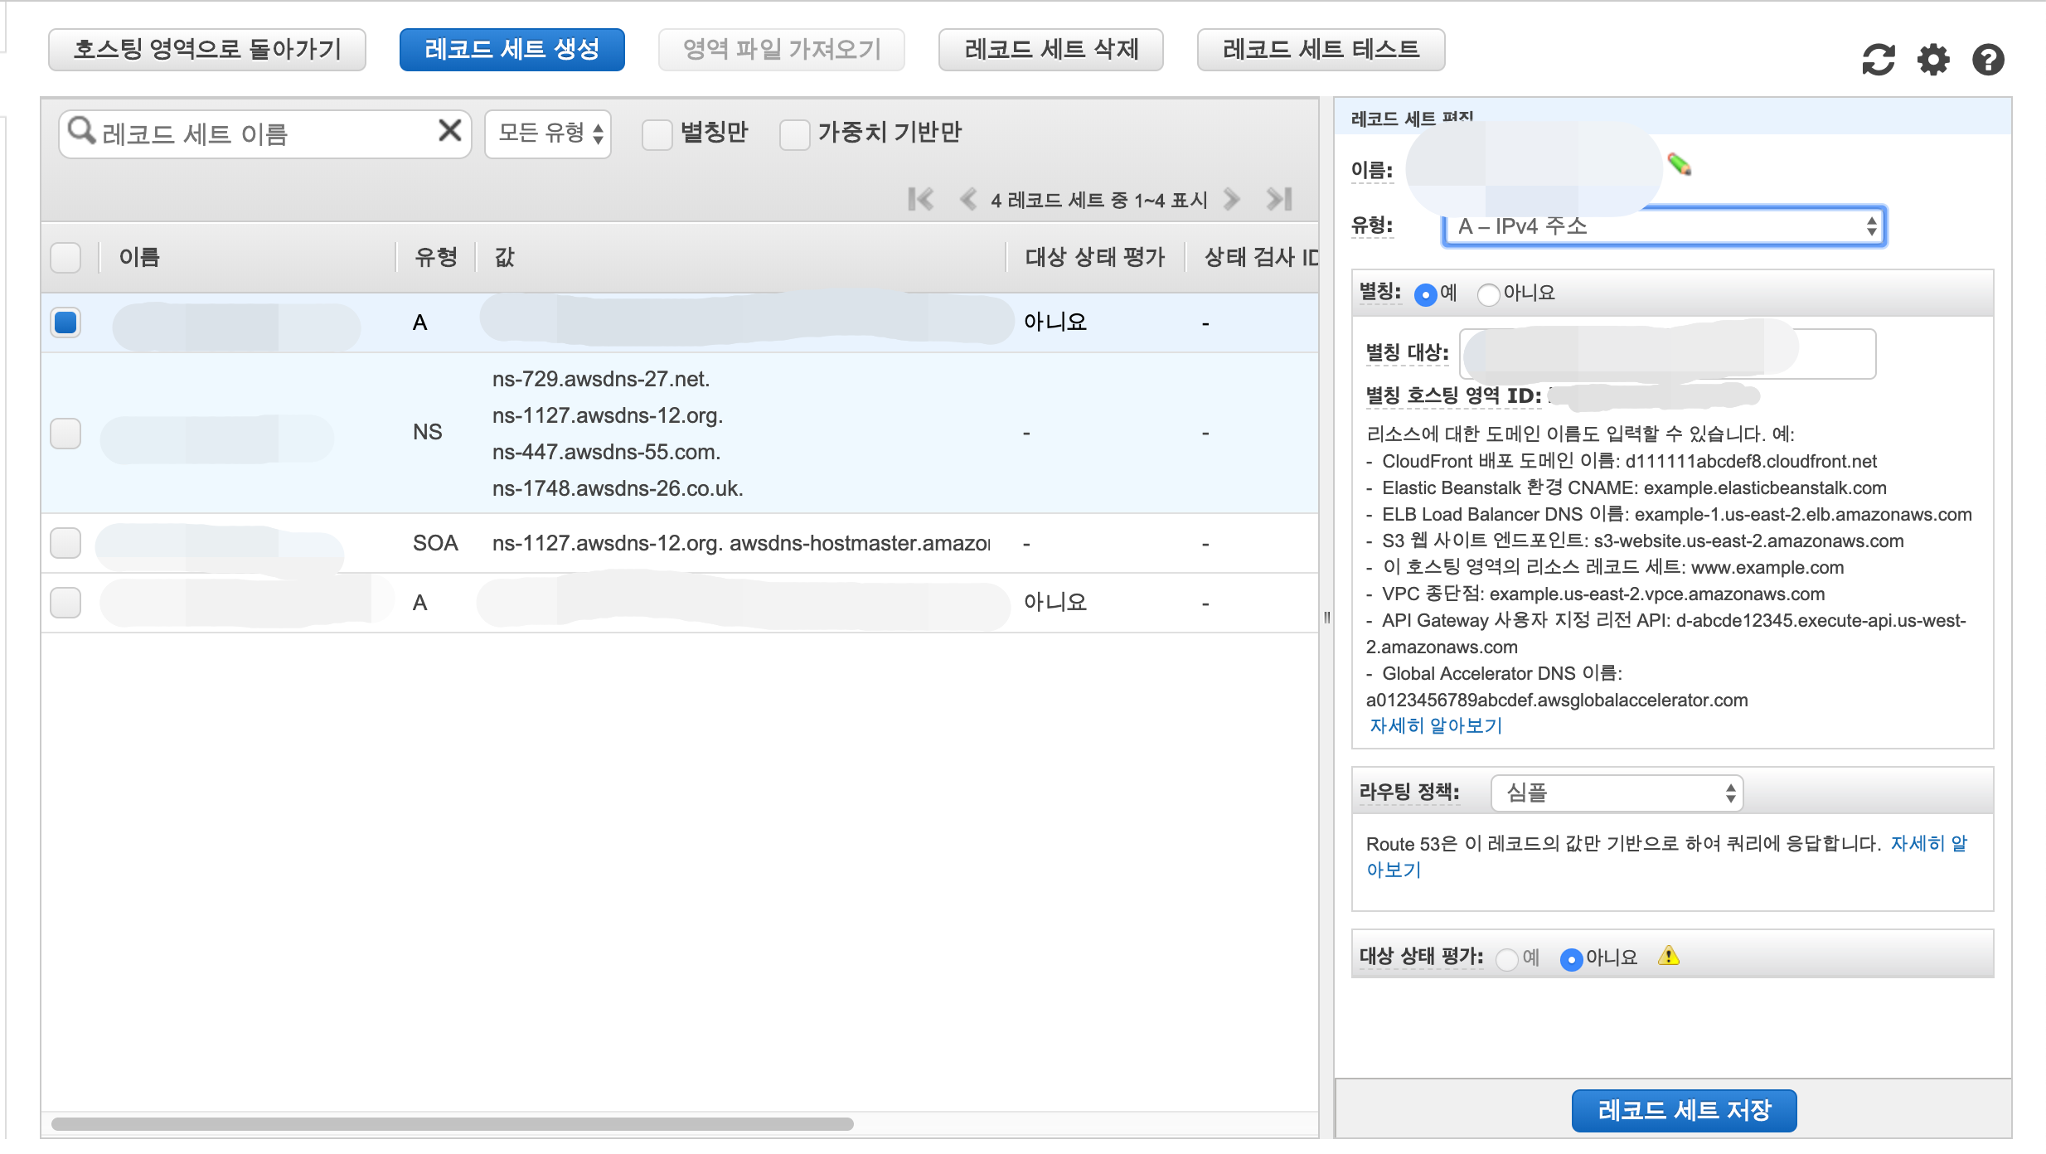2046x1154 pixels.
Task: Go to next page of record sets
Action: click(1232, 199)
